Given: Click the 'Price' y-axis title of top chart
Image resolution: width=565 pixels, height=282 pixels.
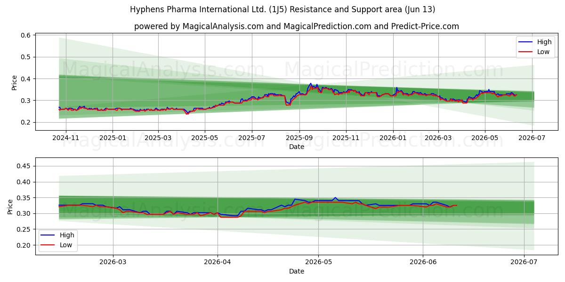Looking at the screenshot, I should (x=14, y=82).
